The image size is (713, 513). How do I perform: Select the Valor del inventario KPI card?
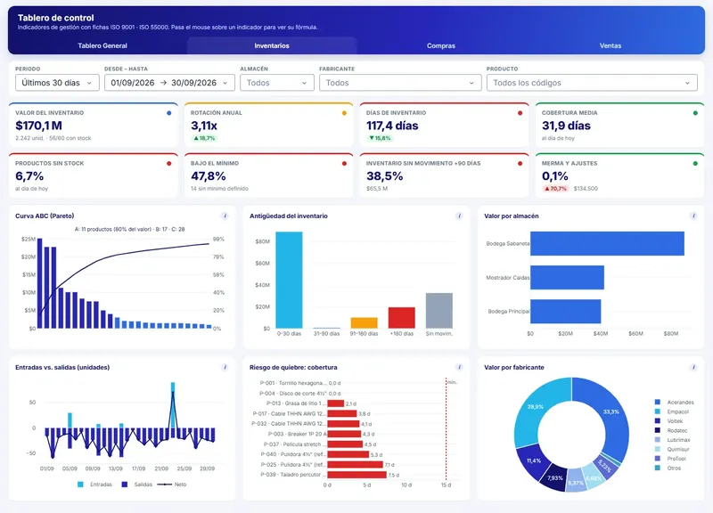(x=94, y=125)
